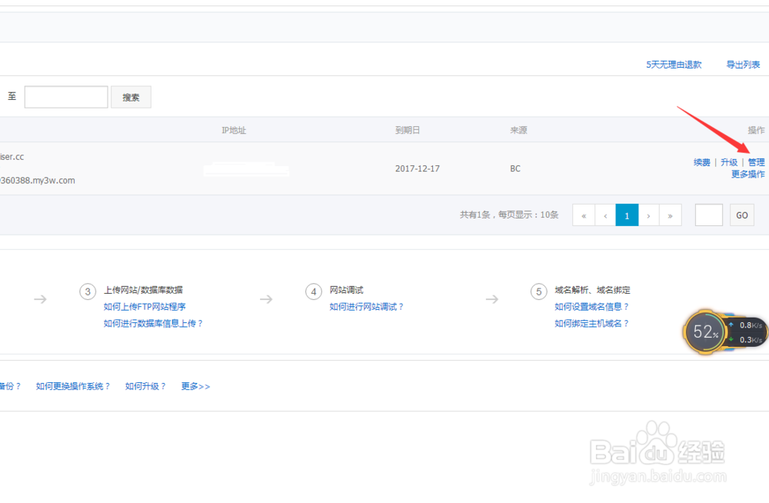Click the 搜索 search button
Image resolution: width=769 pixels, height=503 pixels.
[131, 97]
